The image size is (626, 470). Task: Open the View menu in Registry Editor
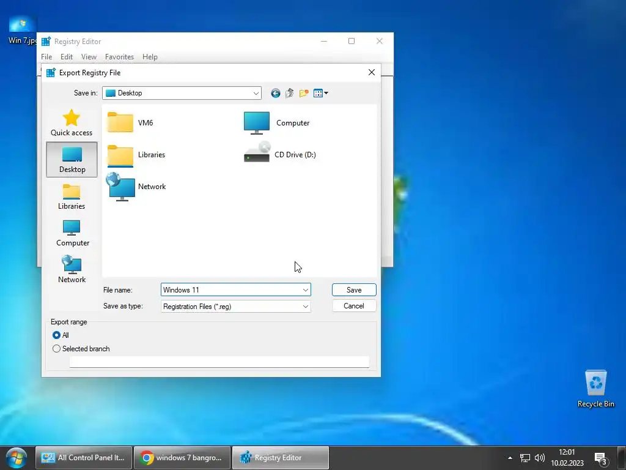click(89, 57)
